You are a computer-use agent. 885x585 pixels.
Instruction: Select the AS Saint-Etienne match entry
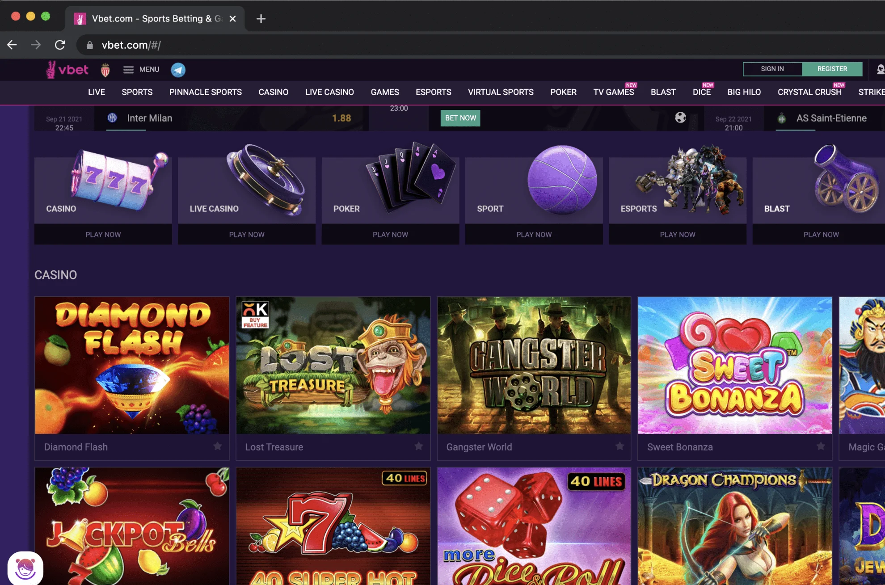tap(825, 118)
